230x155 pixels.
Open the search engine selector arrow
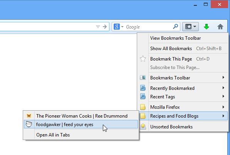click(x=123, y=27)
